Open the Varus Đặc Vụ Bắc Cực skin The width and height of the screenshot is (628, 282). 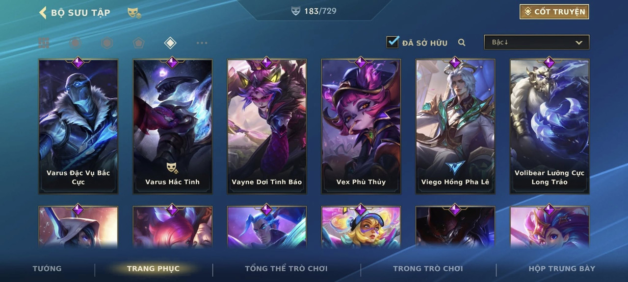(78, 126)
